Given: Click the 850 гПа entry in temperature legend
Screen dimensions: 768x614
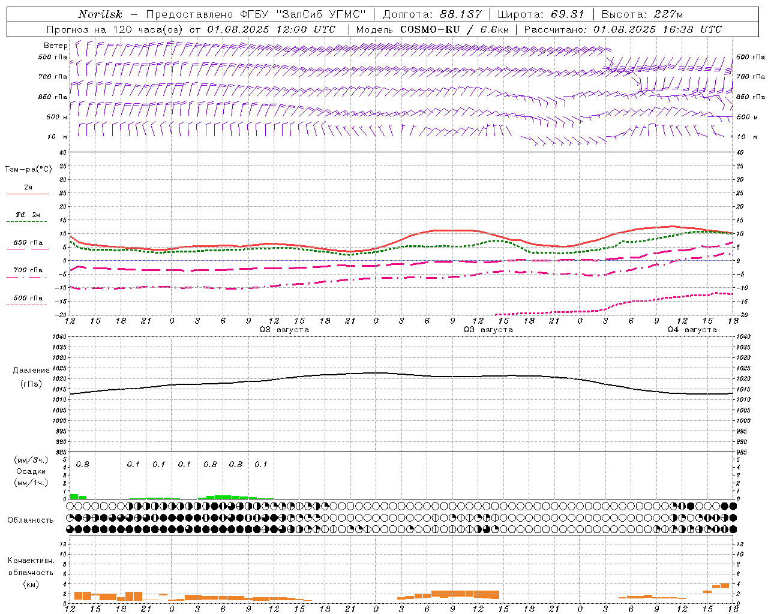Looking at the screenshot, I should (28, 243).
